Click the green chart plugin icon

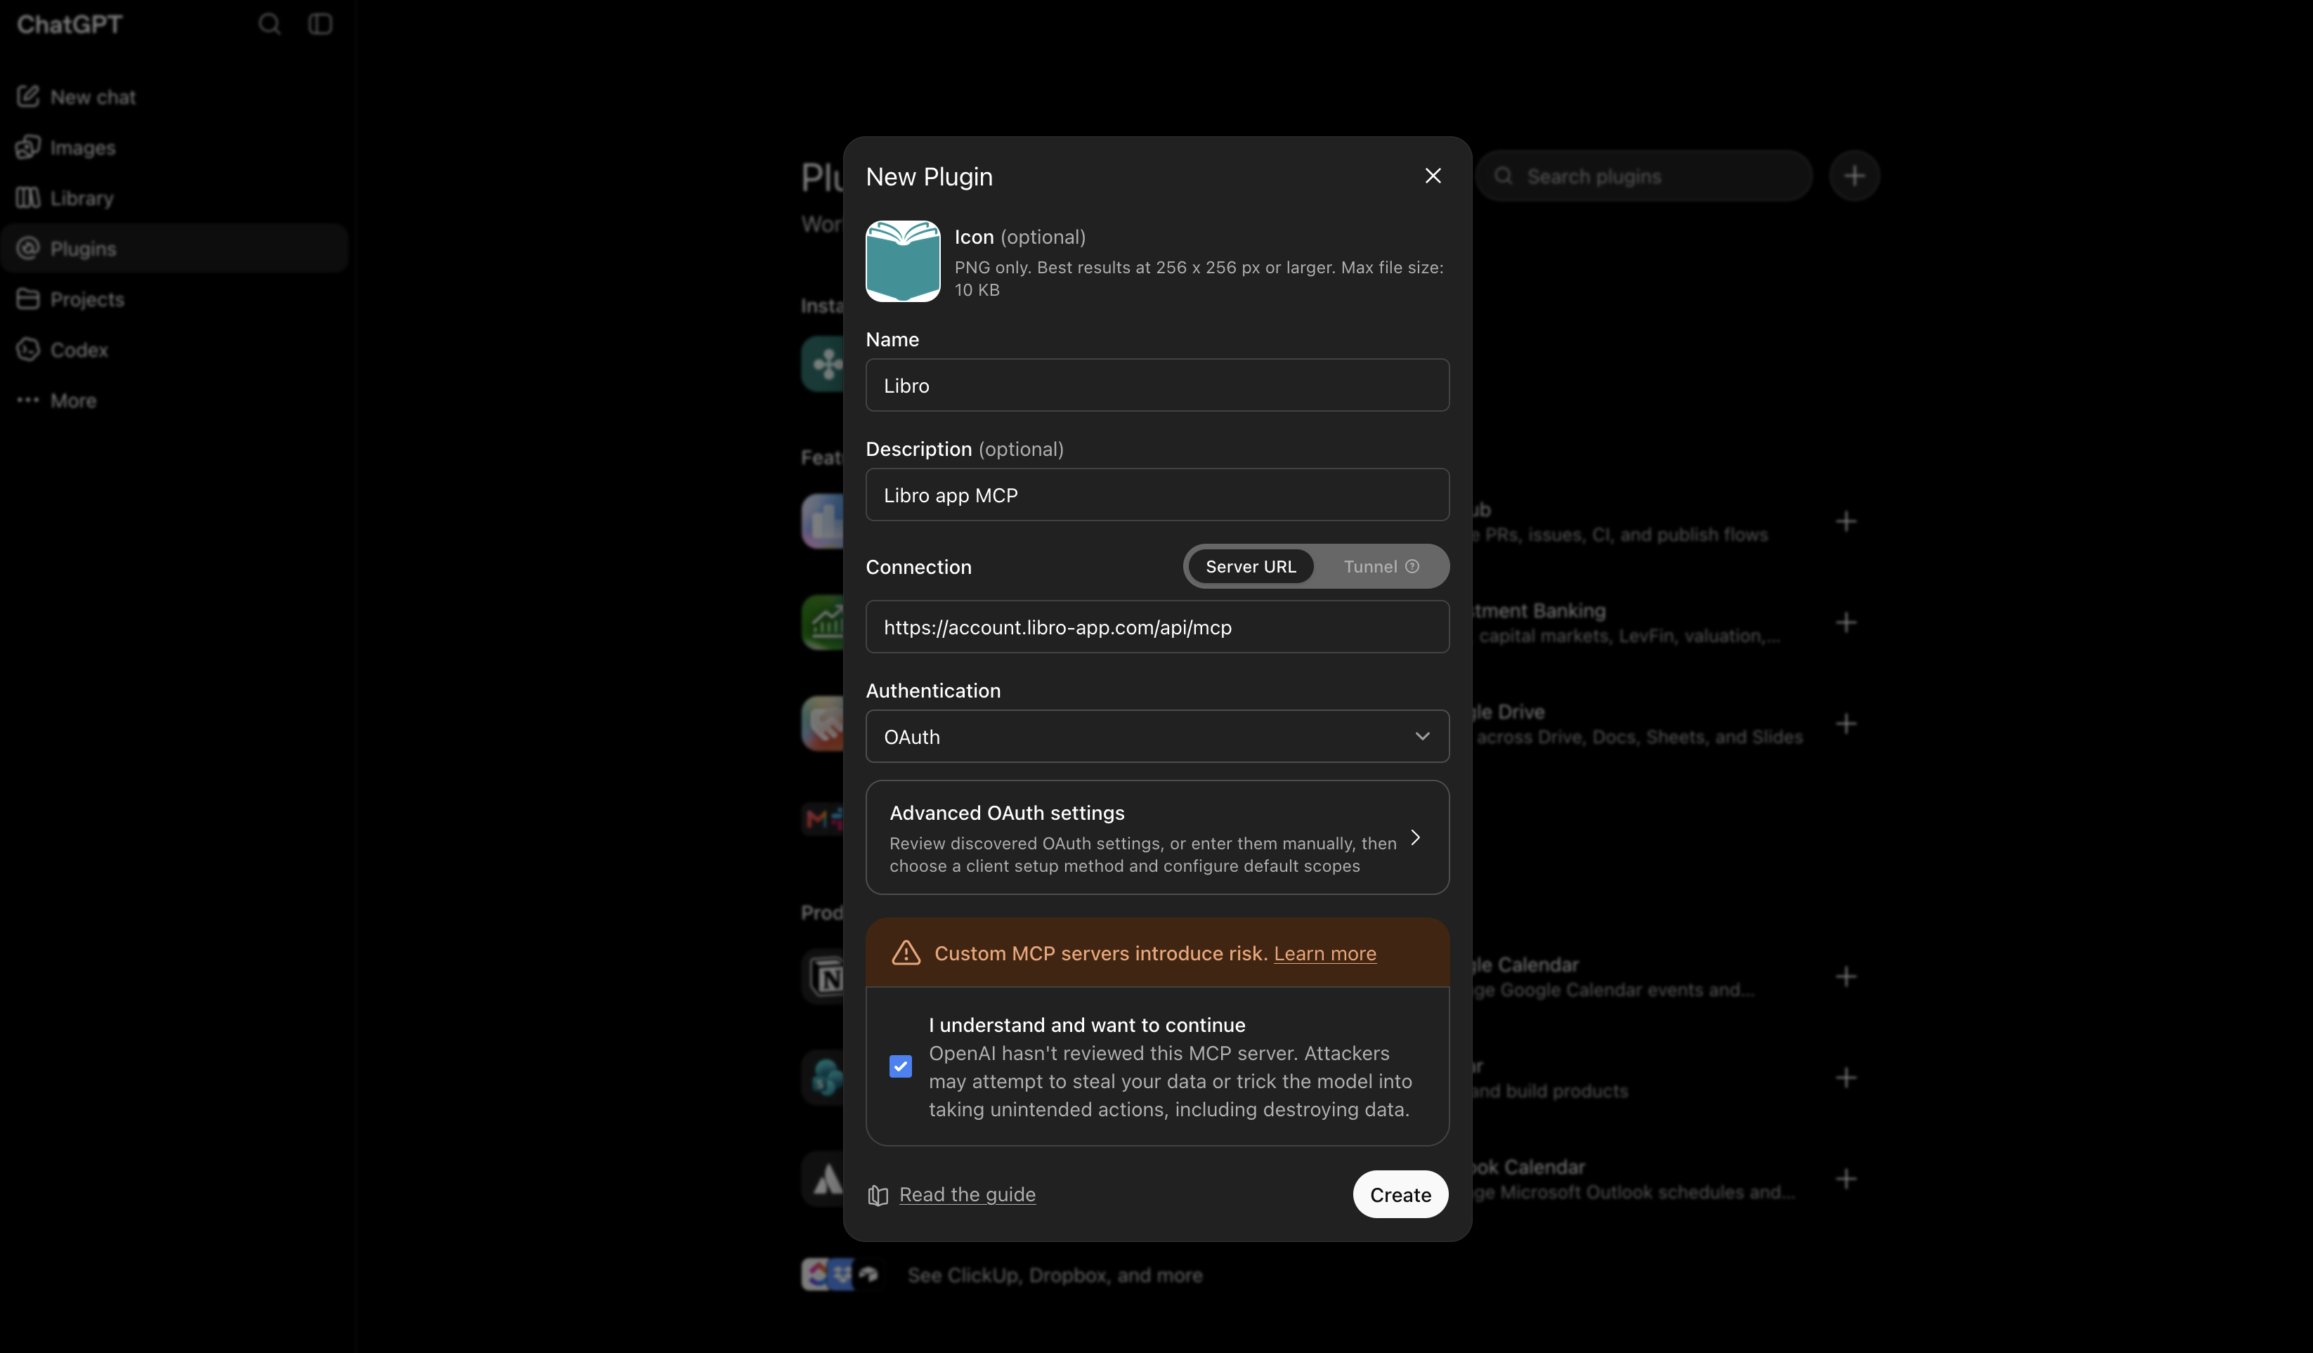pos(823,622)
